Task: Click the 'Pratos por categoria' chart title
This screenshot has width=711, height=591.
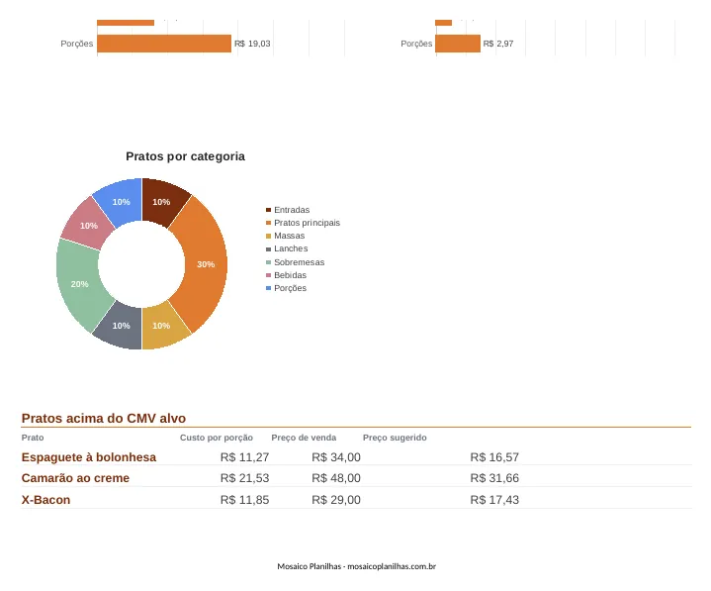Action: (185, 156)
